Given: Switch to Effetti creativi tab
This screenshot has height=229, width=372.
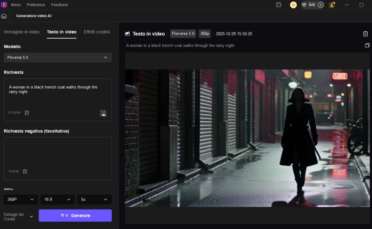Looking at the screenshot, I should [97, 32].
